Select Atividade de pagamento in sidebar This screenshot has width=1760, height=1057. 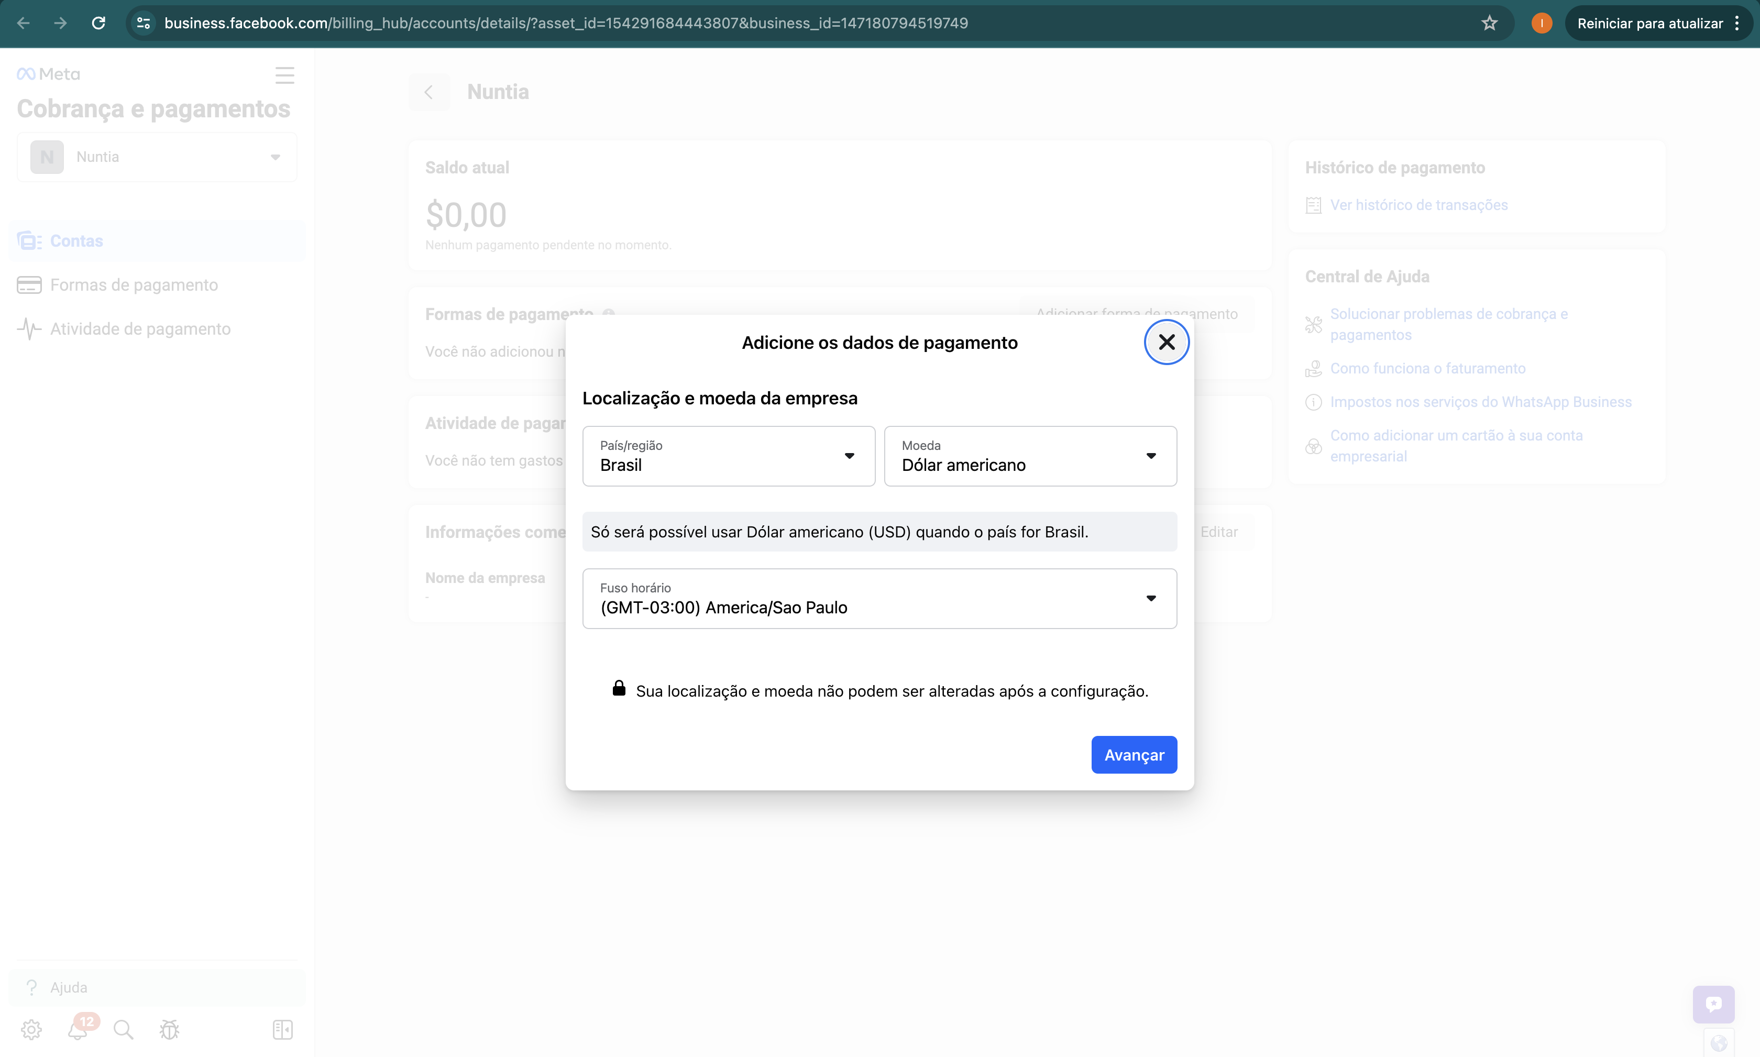(x=157, y=329)
